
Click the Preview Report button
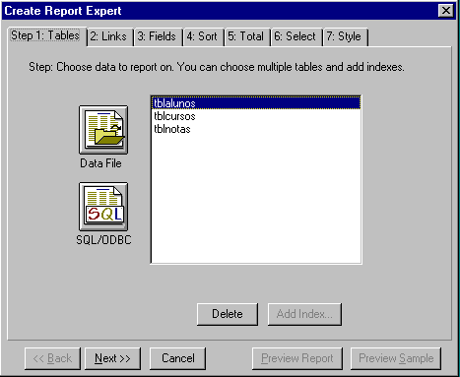click(x=297, y=358)
